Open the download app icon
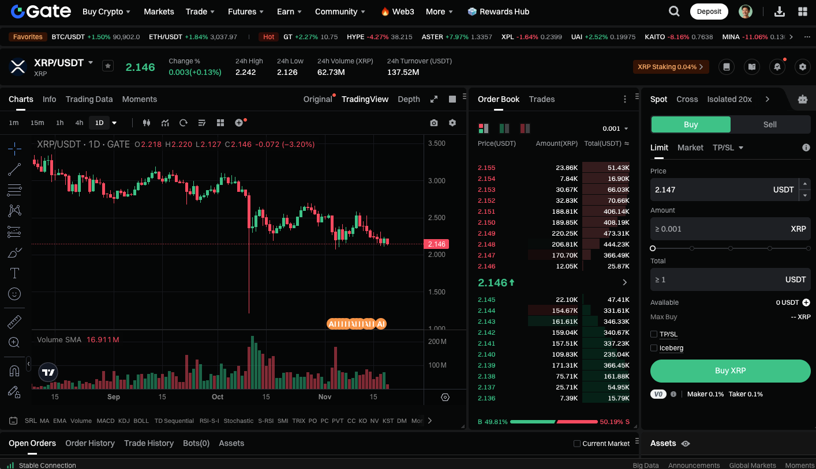The height and width of the screenshot is (469, 816). click(x=779, y=12)
